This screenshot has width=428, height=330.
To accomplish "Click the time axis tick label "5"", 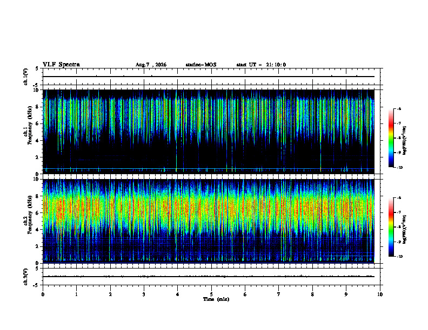I will [x=211, y=294].
